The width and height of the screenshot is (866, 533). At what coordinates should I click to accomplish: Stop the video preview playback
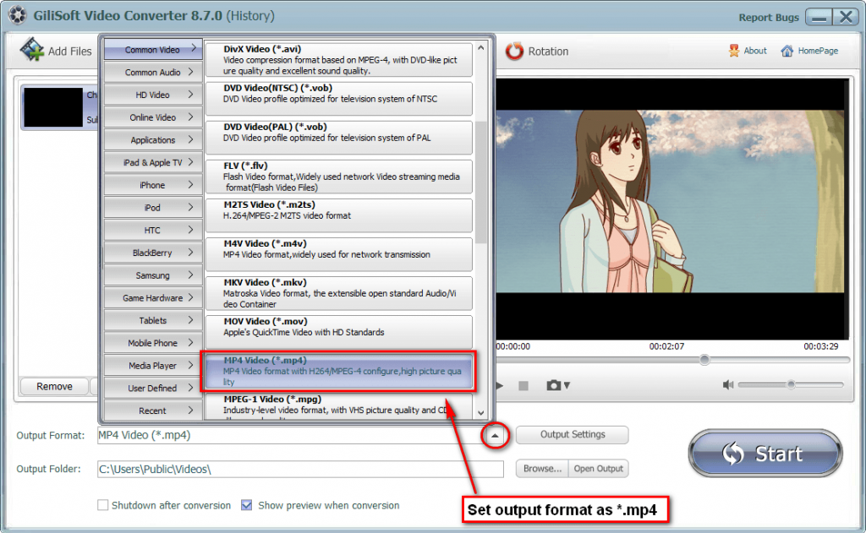523,386
